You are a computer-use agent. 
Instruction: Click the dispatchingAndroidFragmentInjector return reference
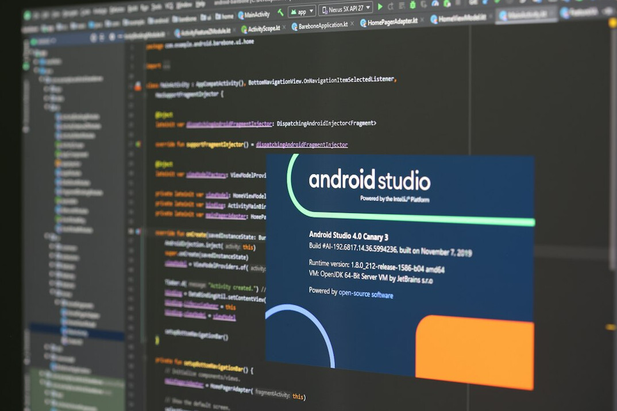[302, 144]
